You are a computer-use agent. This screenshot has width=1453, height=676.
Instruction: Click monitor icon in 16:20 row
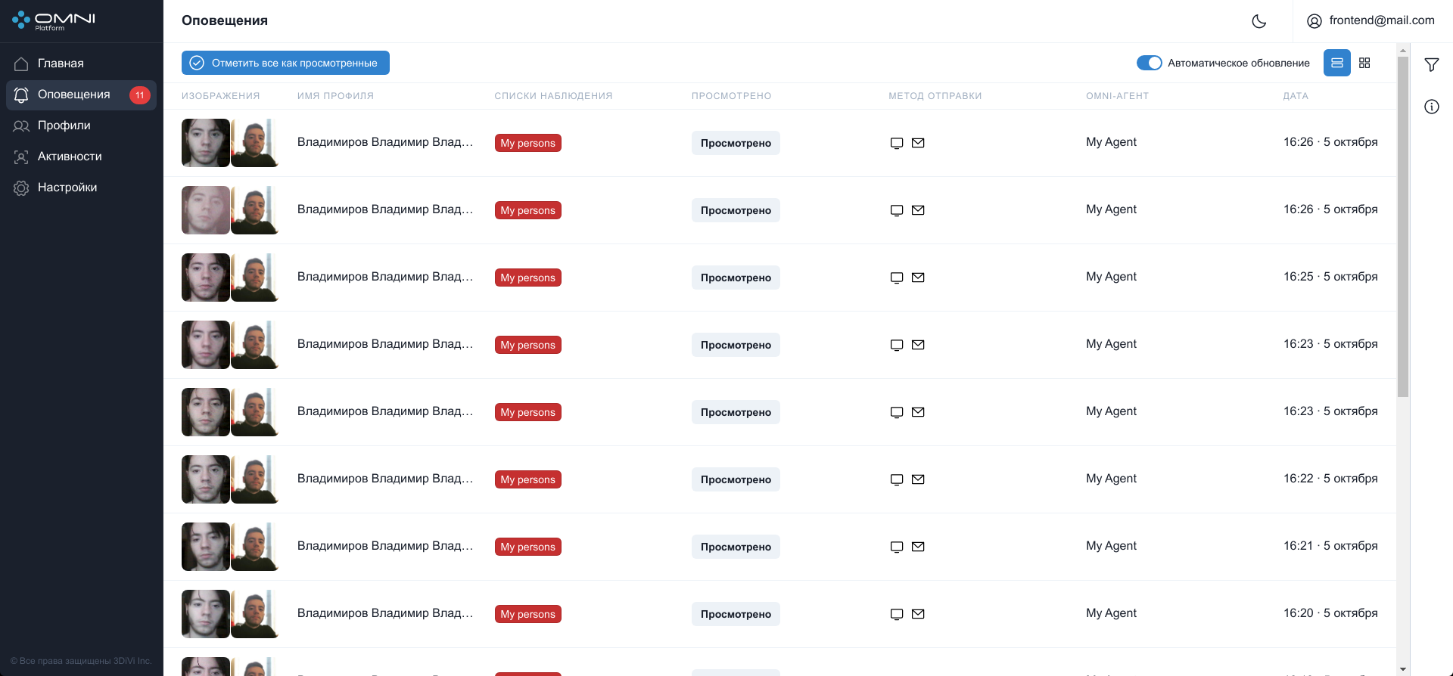(x=897, y=614)
